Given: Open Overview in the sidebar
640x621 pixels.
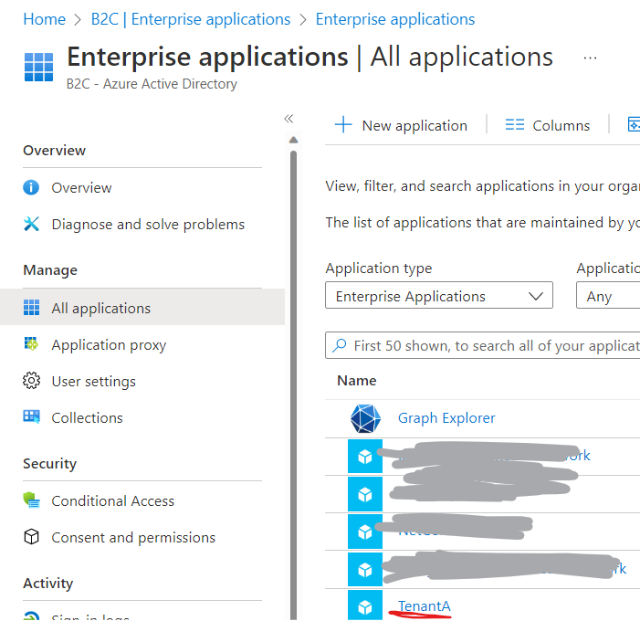Looking at the screenshot, I should [81, 188].
